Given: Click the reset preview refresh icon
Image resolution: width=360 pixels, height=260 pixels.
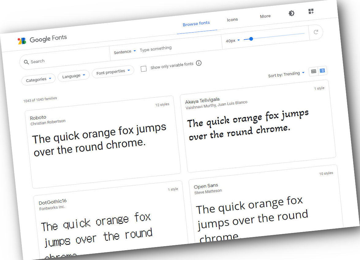Looking at the screenshot, I should click(316, 32).
